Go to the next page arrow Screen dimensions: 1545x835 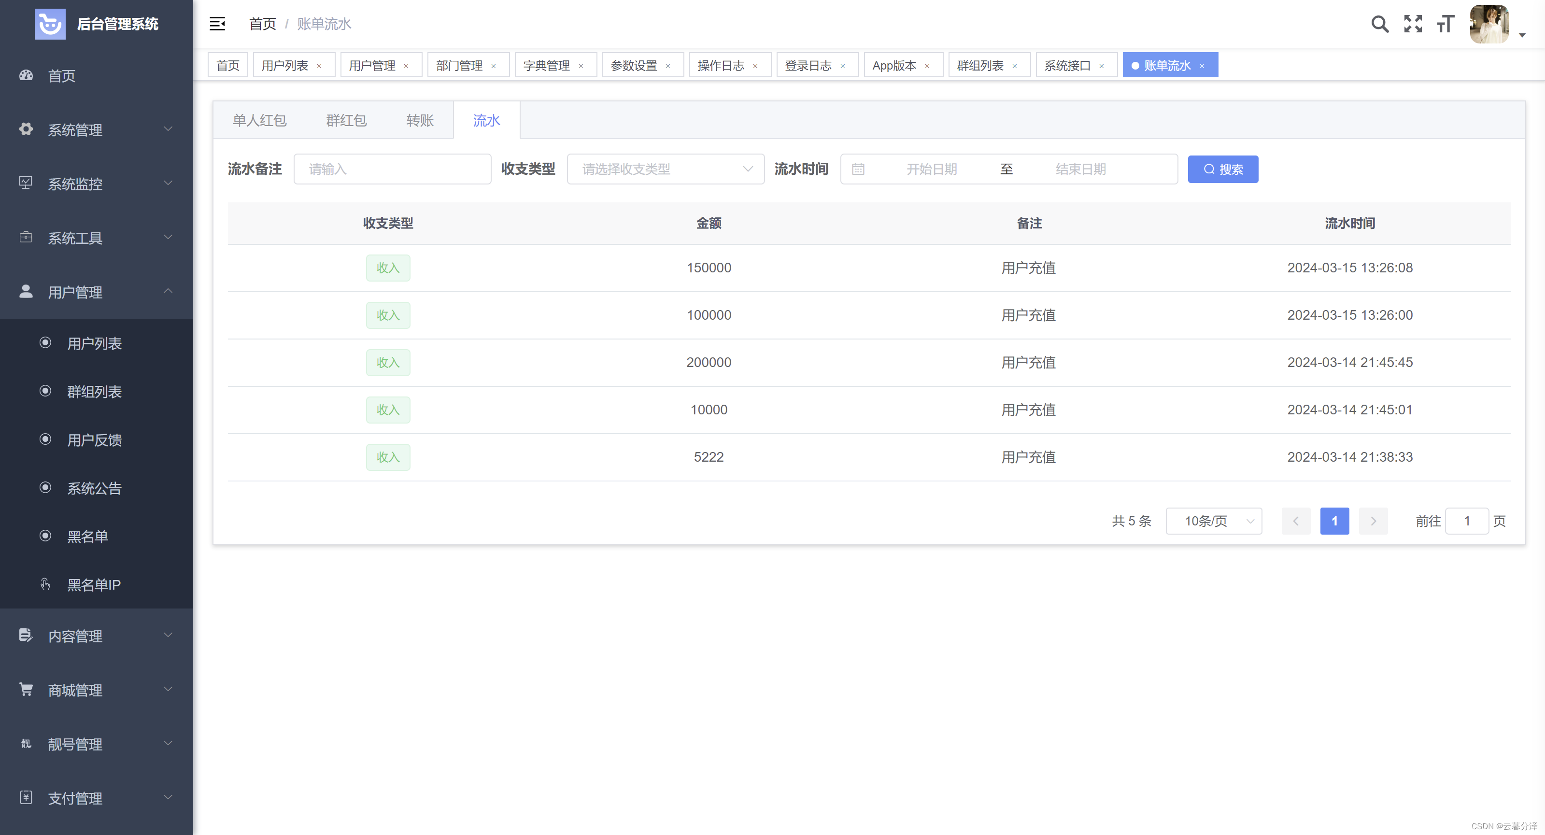[1373, 521]
